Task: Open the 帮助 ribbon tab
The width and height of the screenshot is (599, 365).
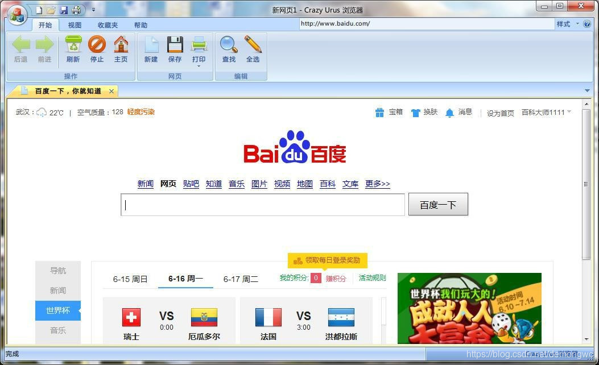Action: 141,25
